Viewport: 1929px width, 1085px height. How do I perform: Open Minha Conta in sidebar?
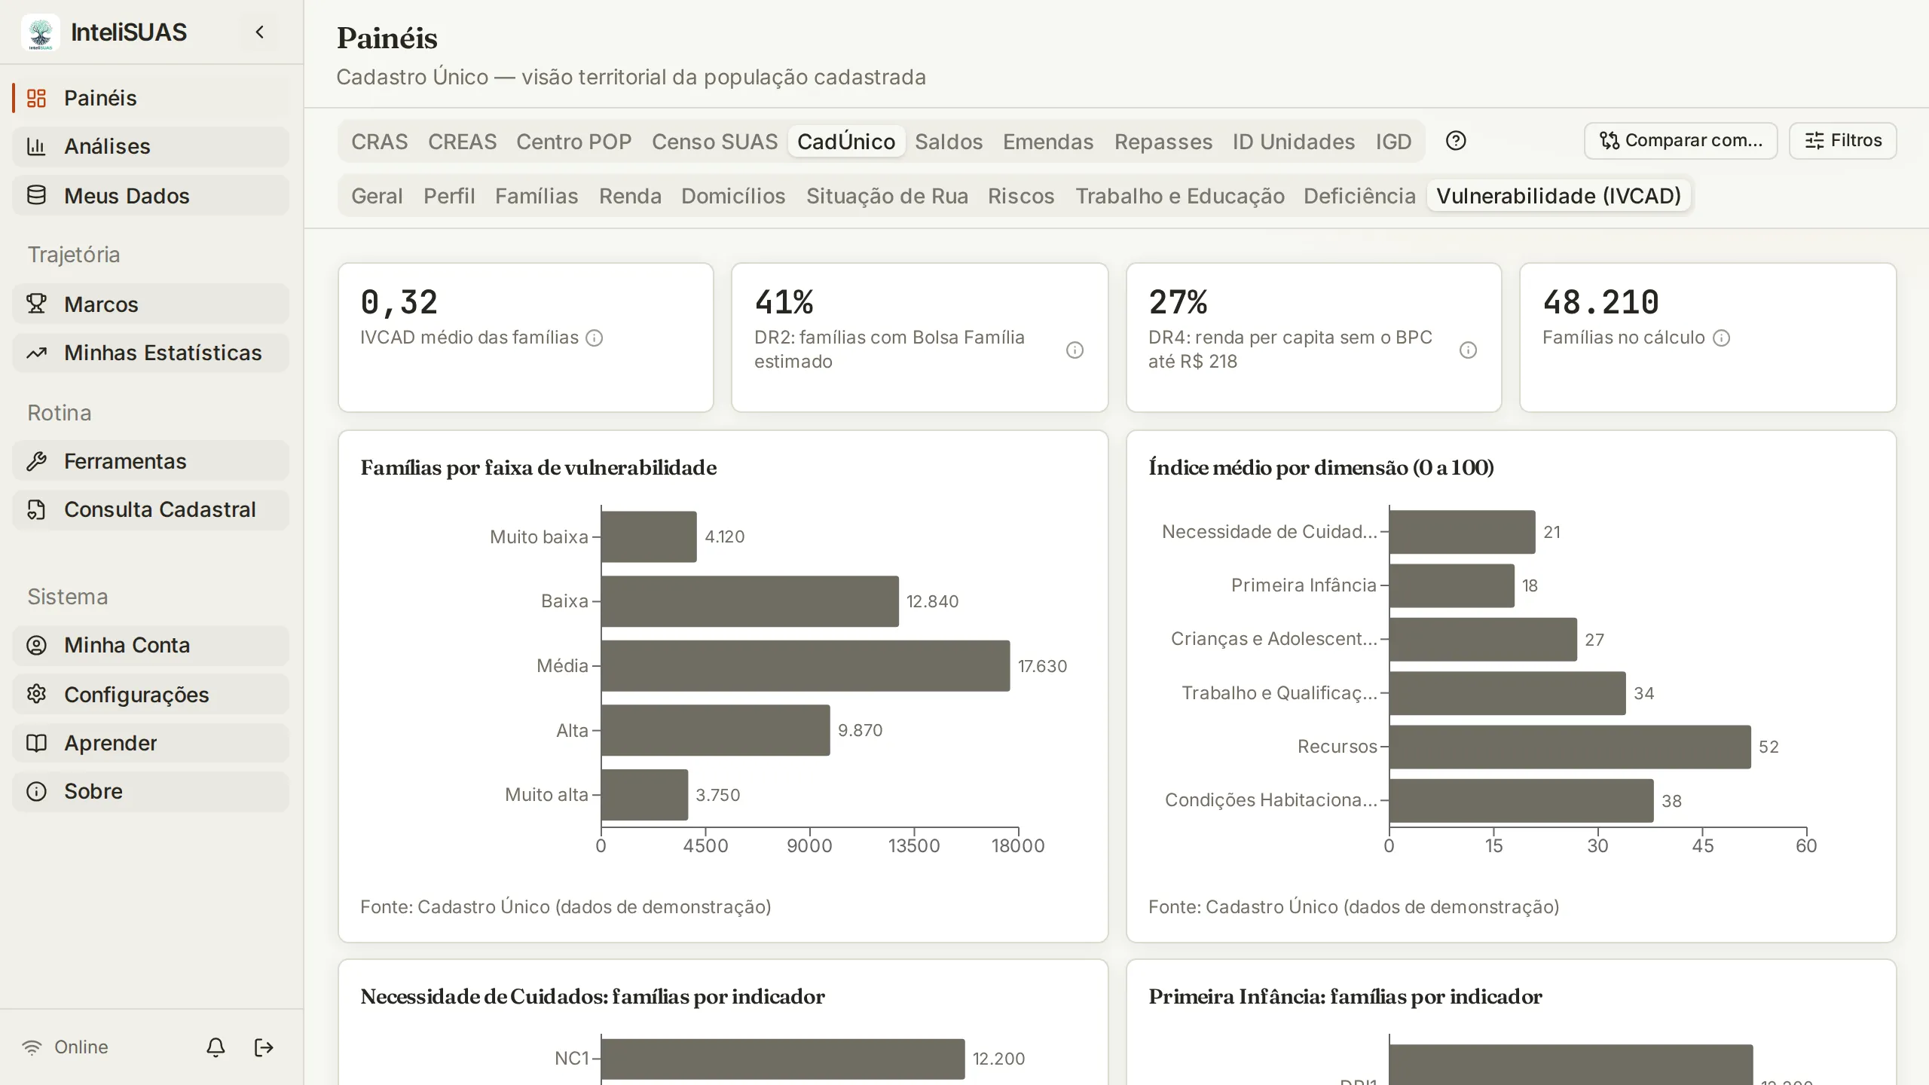coord(151,645)
